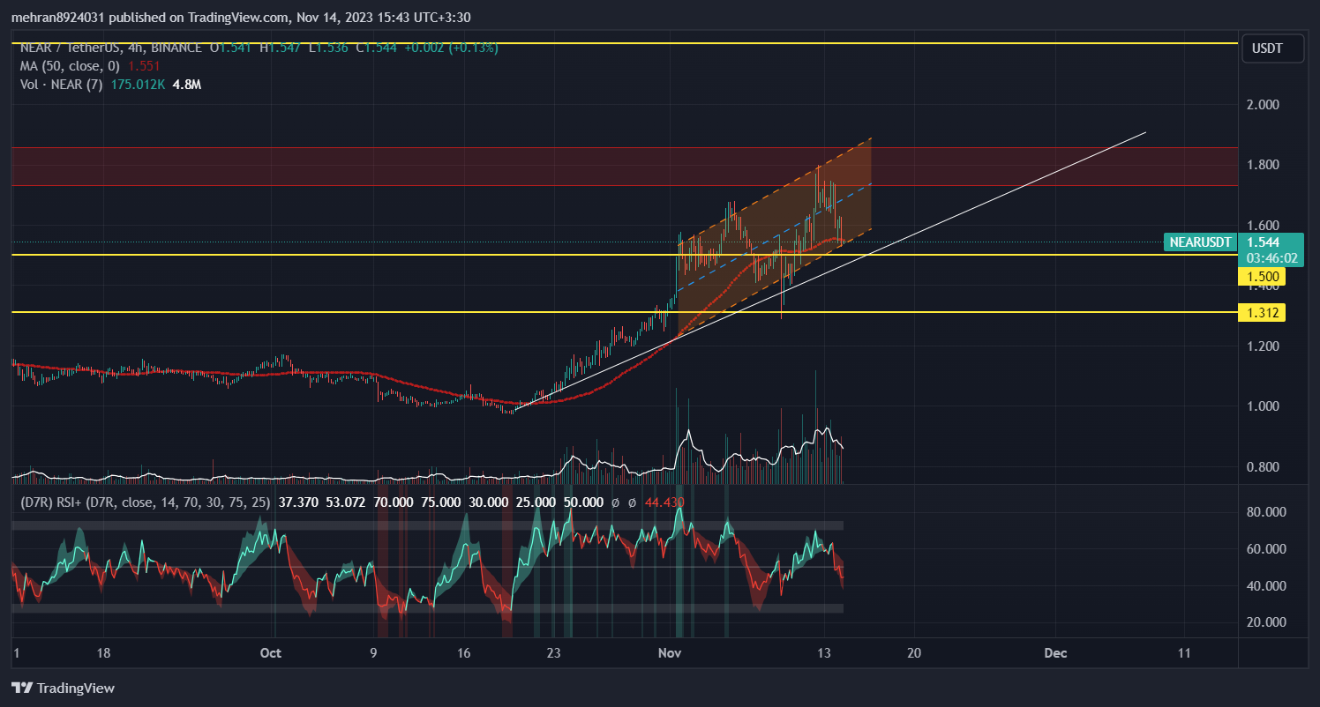Click 40.000 on the RSI axis
Viewport: 1320px width, 707px height.
pyautogui.click(x=1266, y=585)
